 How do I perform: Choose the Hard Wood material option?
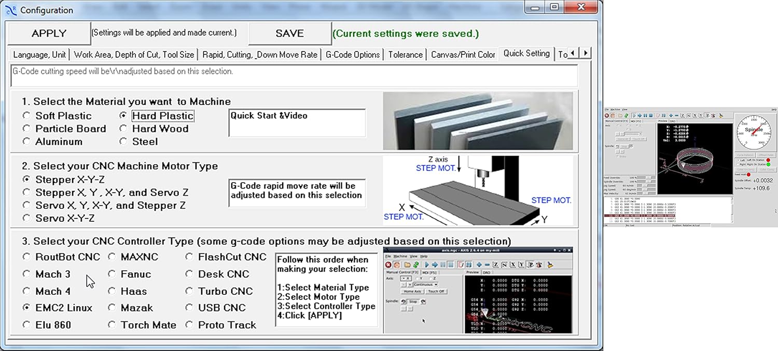123,129
